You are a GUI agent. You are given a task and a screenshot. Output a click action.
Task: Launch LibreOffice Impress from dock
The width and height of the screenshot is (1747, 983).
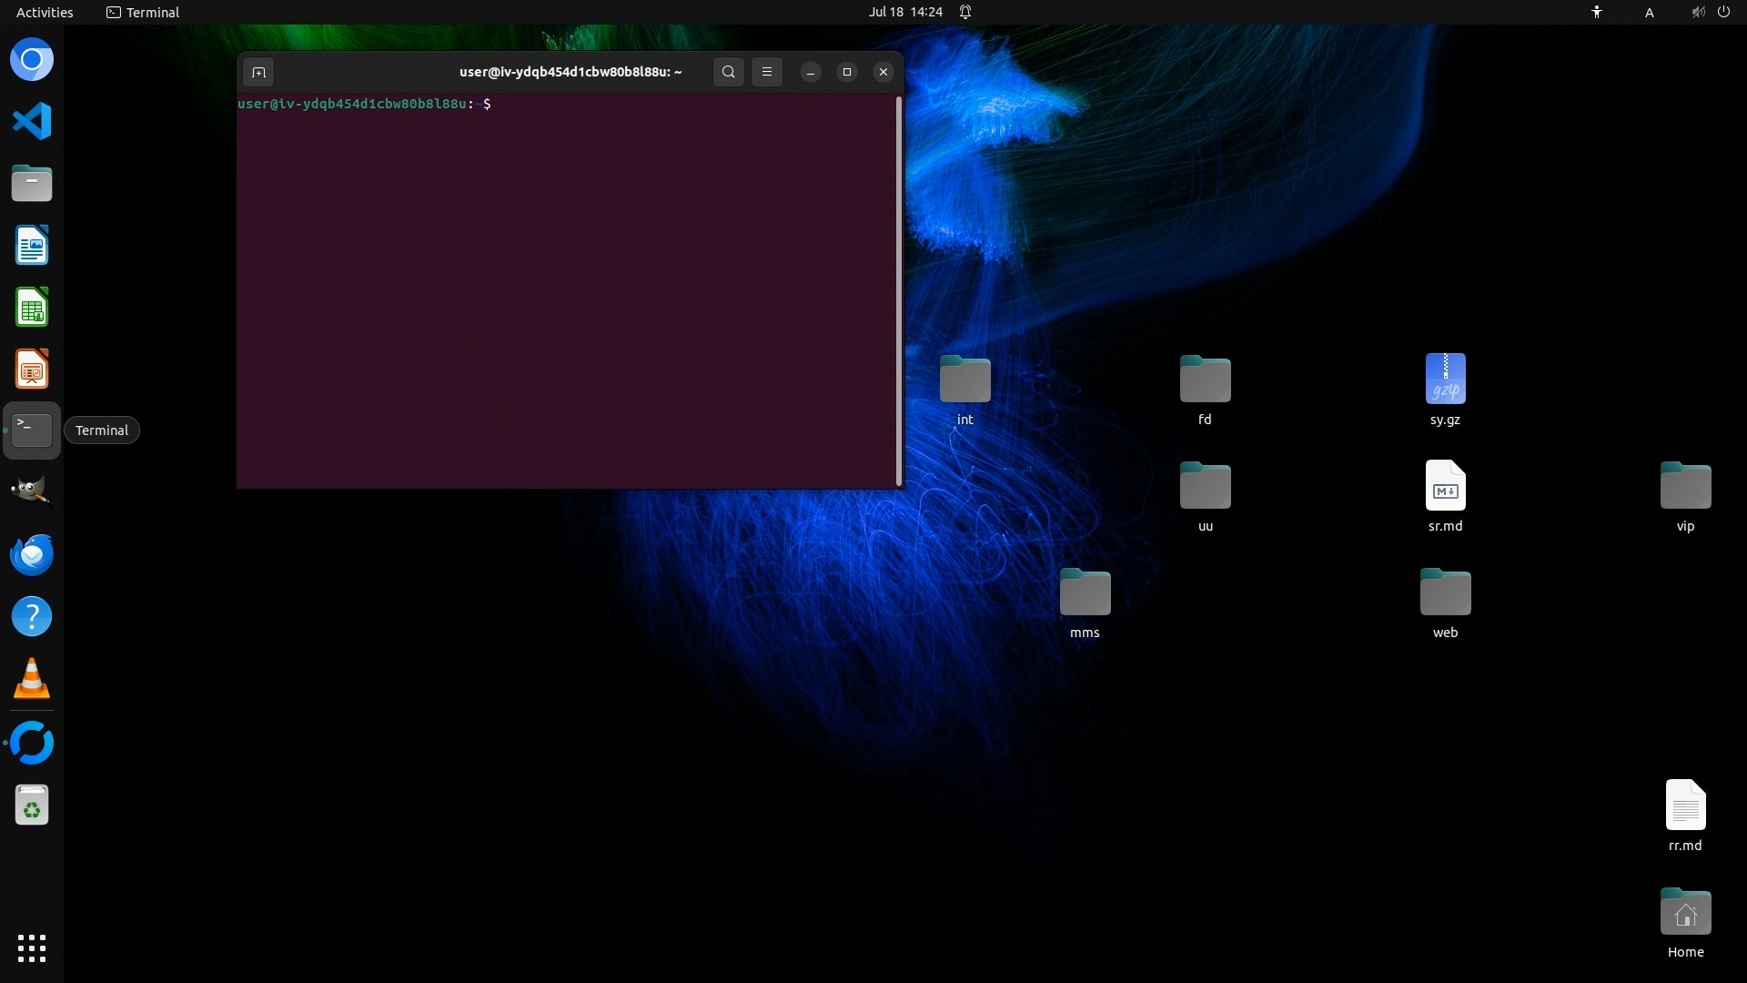(32, 370)
